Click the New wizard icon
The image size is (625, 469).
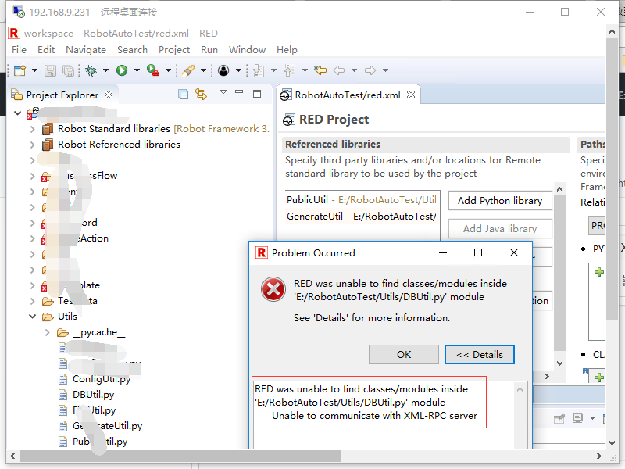point(21,70)
